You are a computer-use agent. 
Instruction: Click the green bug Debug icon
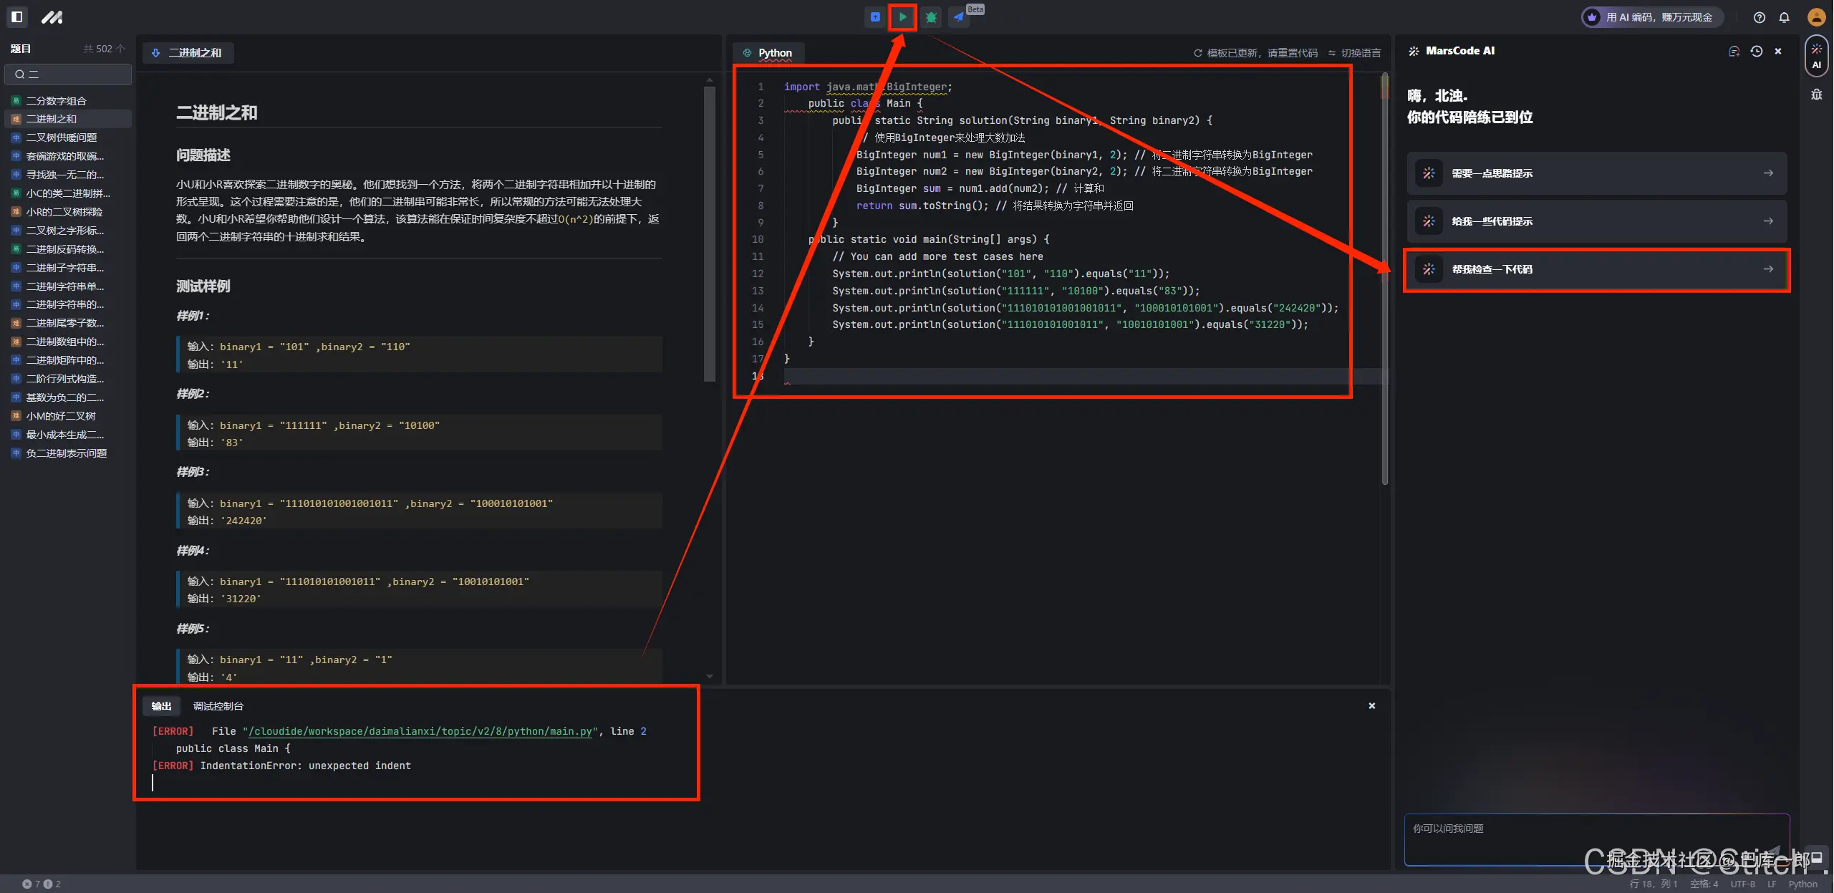point(931,17)
